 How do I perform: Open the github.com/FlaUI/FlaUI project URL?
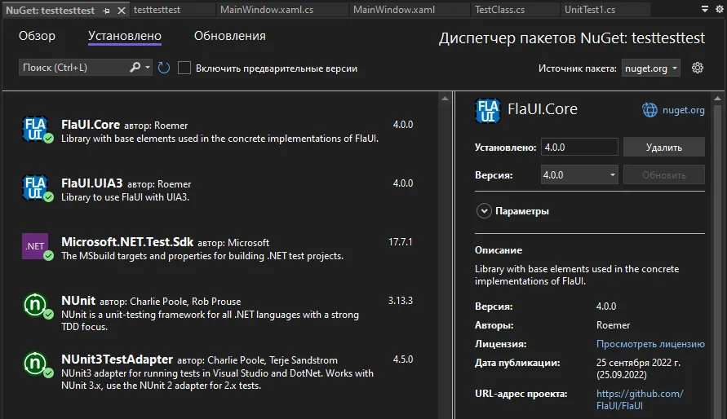point(640,399)
